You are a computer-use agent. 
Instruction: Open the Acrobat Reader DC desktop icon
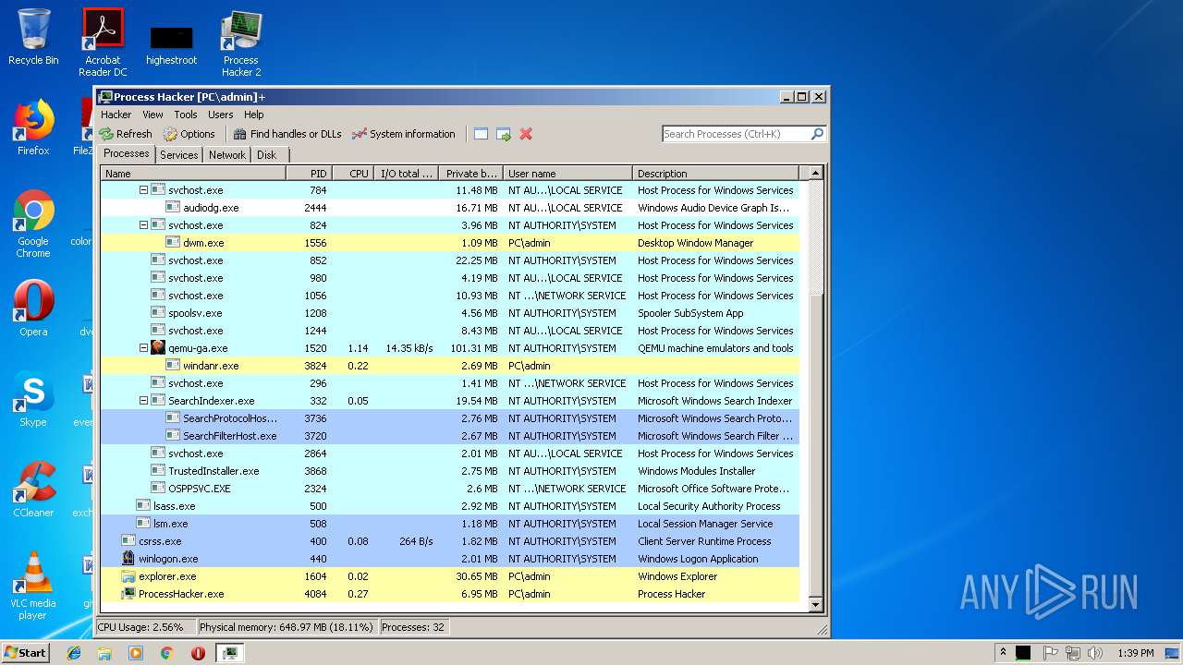point(103,42)
